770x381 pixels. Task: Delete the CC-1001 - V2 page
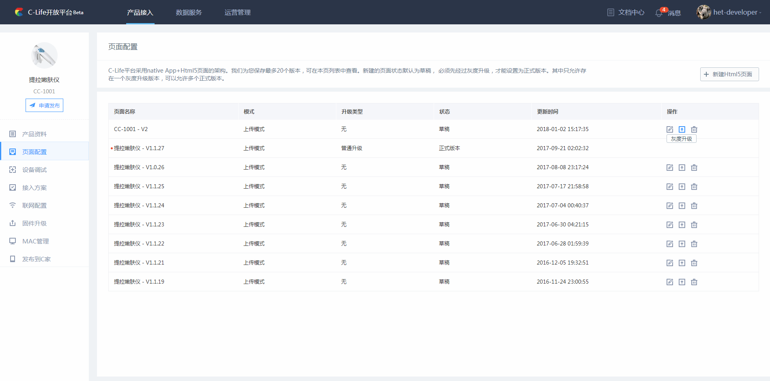click(x=694, y=129)
